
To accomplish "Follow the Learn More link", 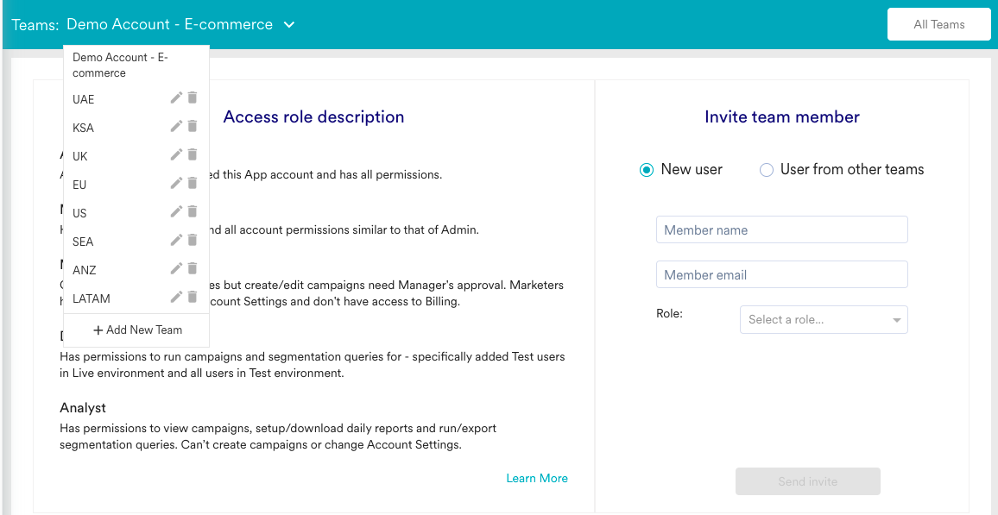I will pos(536,478).
